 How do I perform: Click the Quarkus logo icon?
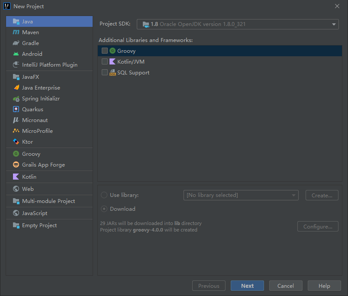[x=16, y=109]
